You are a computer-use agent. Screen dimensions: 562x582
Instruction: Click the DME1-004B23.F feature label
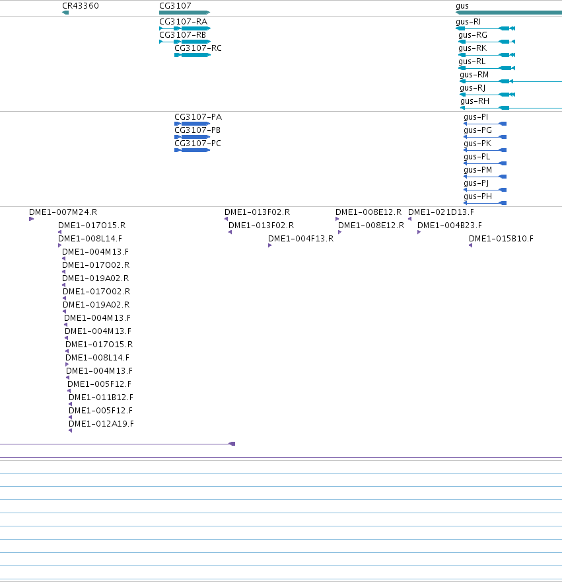(x=450, y=226)
